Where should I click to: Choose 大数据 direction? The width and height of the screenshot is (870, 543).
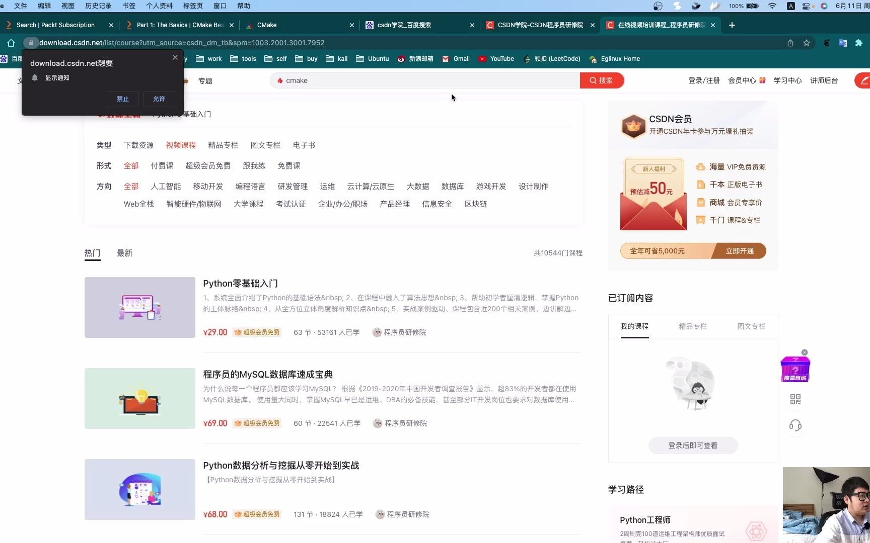coord(418,187)
